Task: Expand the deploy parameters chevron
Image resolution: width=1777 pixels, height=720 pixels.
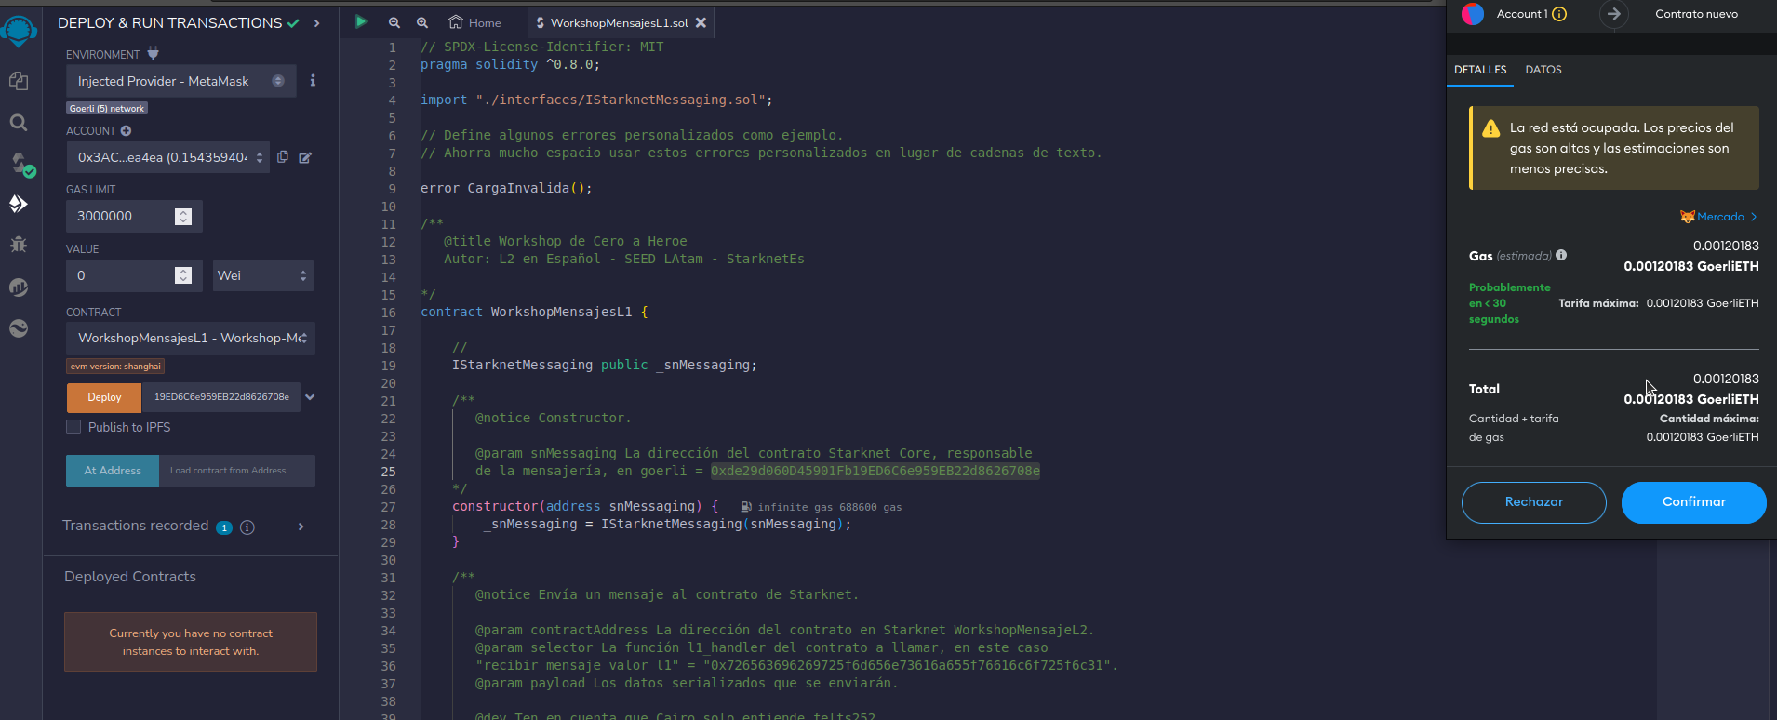Action: (x=311, y=397)
